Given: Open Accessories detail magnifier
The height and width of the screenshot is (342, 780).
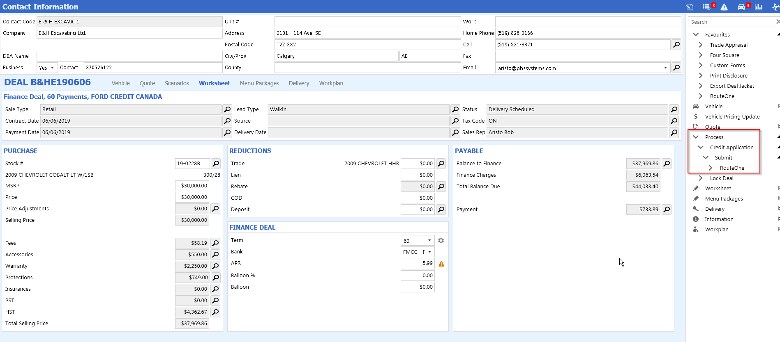Looking at the screenshot, I should (215, 255).
